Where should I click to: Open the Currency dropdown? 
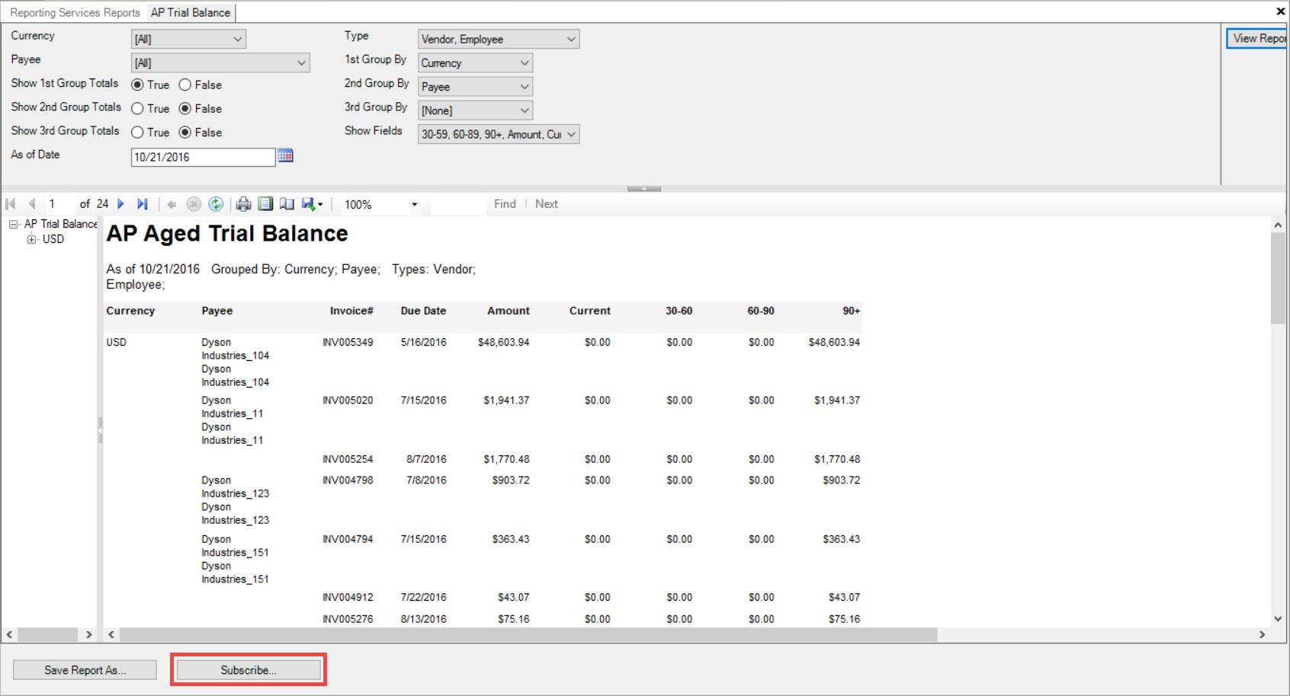point(188,39)
